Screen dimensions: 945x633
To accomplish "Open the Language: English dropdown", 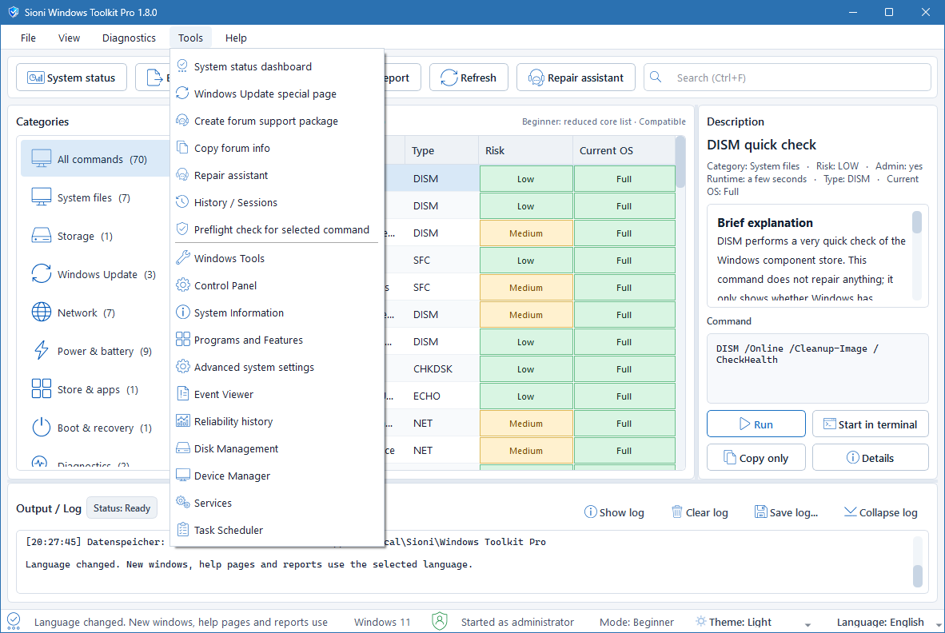I will click(x=888, y=622).
